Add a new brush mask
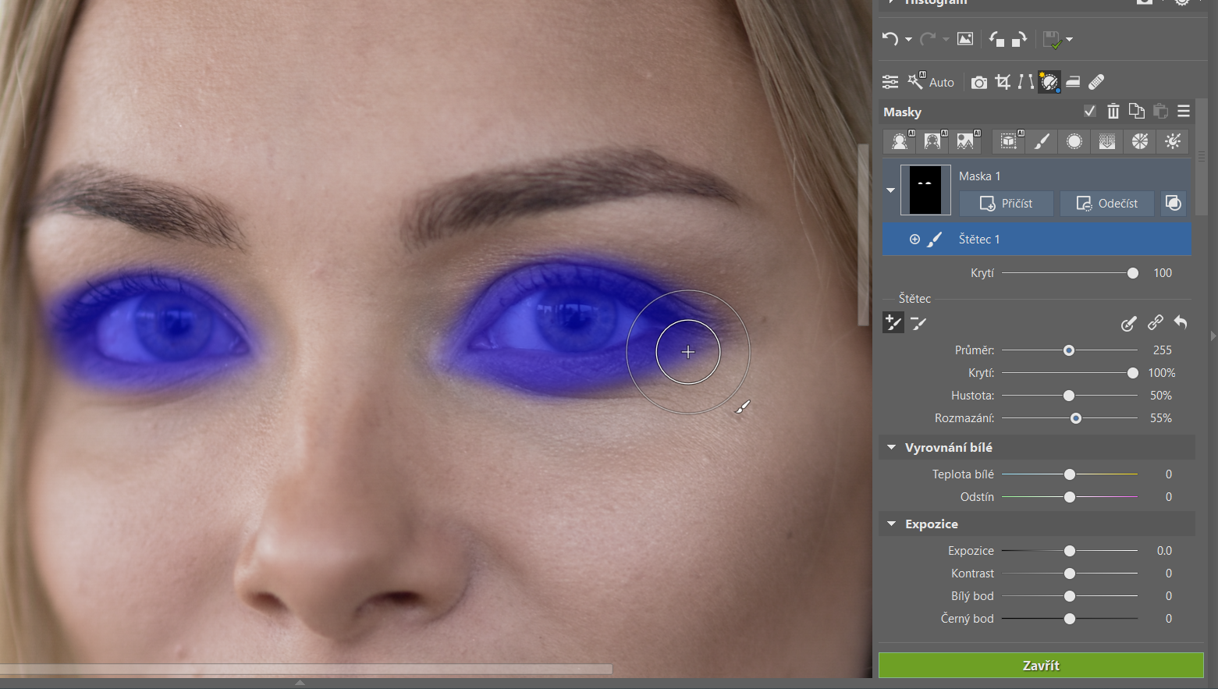 (1042, 141)
